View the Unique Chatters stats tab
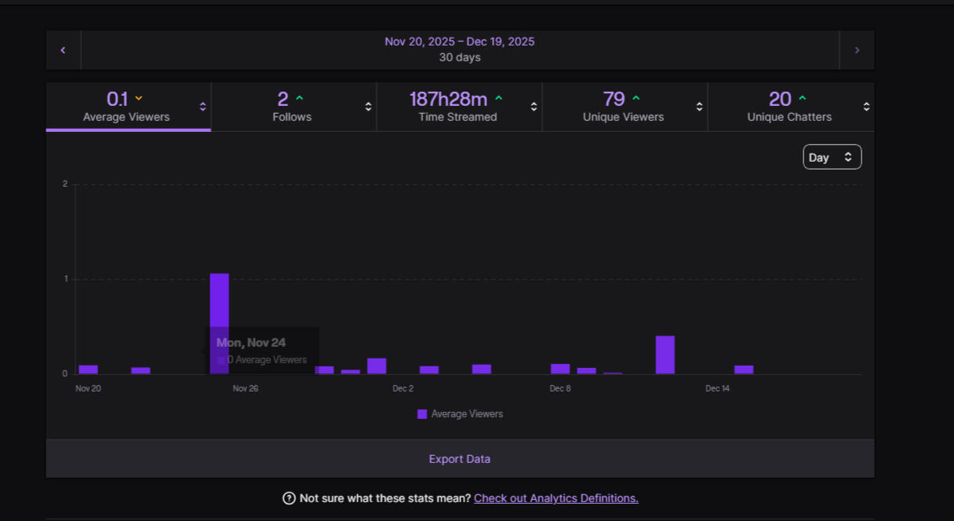 click(788, 107)
